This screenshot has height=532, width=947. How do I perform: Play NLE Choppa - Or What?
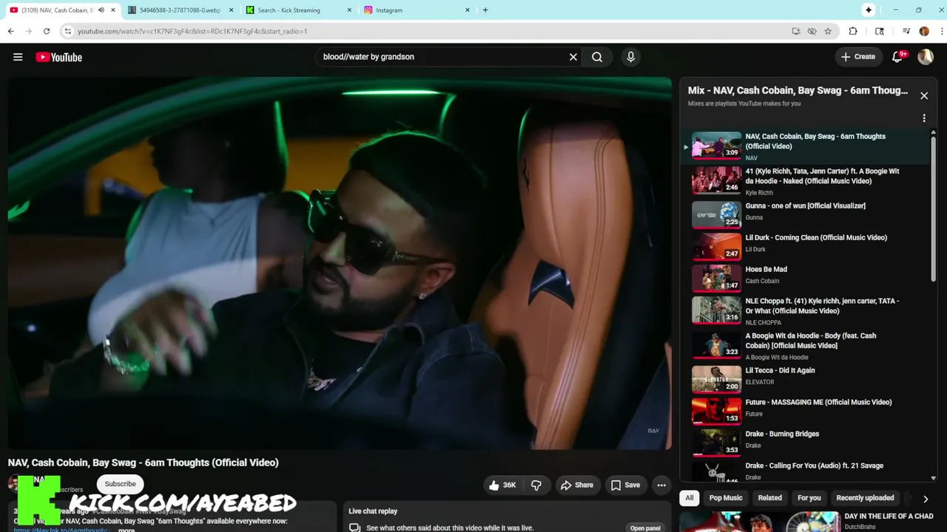pos(805,311)
